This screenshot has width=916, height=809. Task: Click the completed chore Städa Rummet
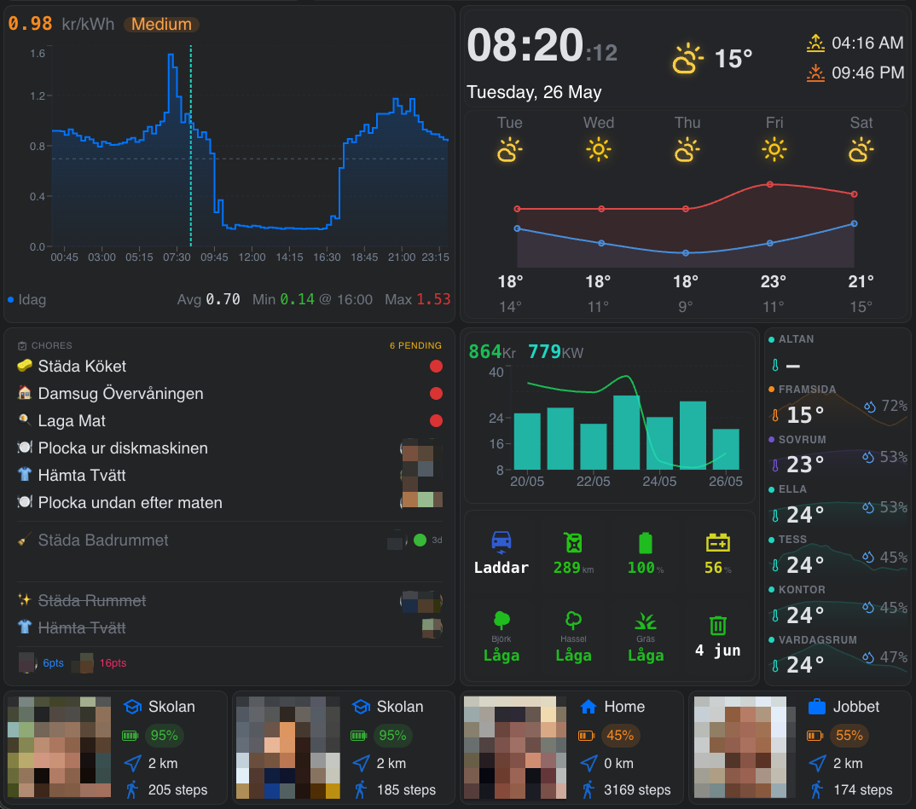92,601
